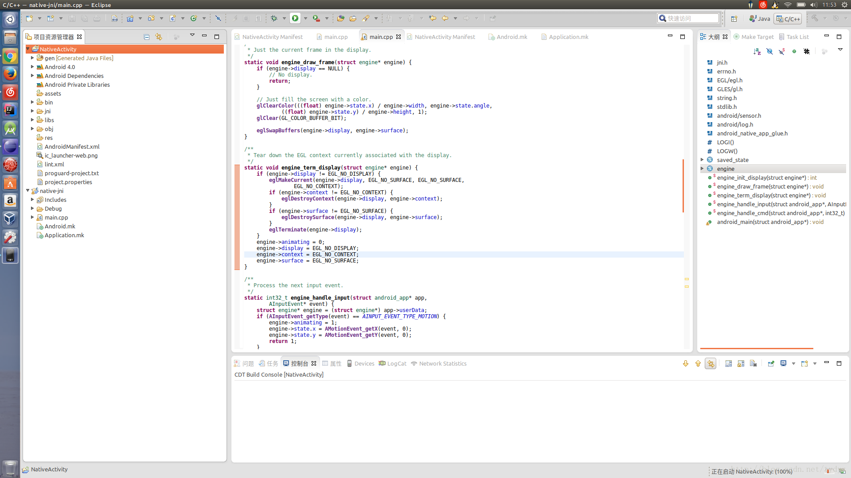
Task: Click the Clear Console icon
Action: (753, 363)
